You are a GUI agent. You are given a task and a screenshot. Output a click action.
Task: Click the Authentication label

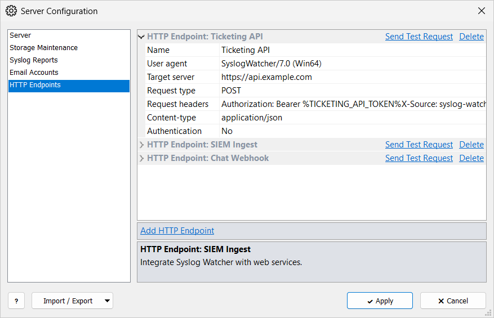[174, 131]
